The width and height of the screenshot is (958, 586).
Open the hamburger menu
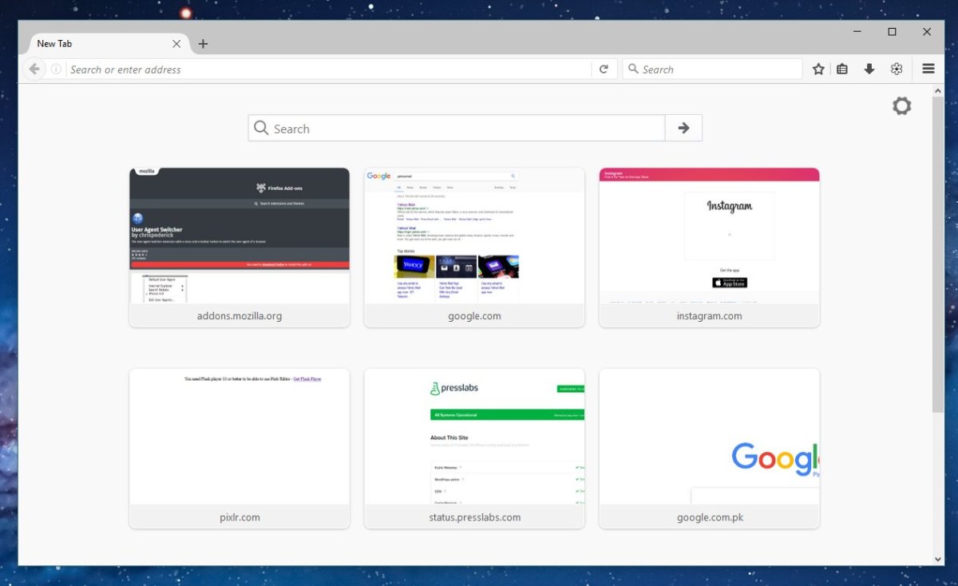[x=928, y=69]
